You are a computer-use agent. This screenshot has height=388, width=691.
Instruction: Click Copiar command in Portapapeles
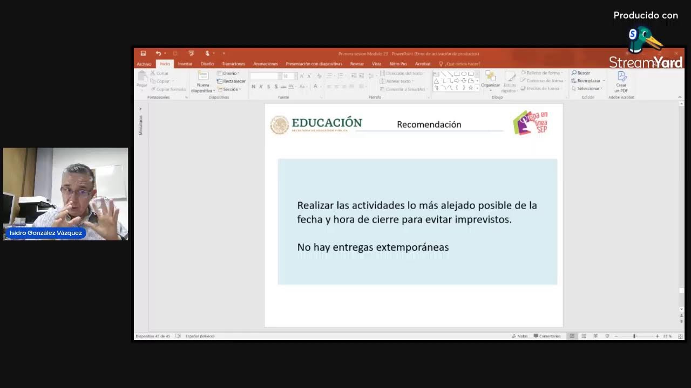click(160, 81)
